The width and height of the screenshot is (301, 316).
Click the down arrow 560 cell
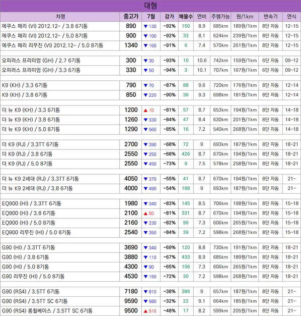151,129
